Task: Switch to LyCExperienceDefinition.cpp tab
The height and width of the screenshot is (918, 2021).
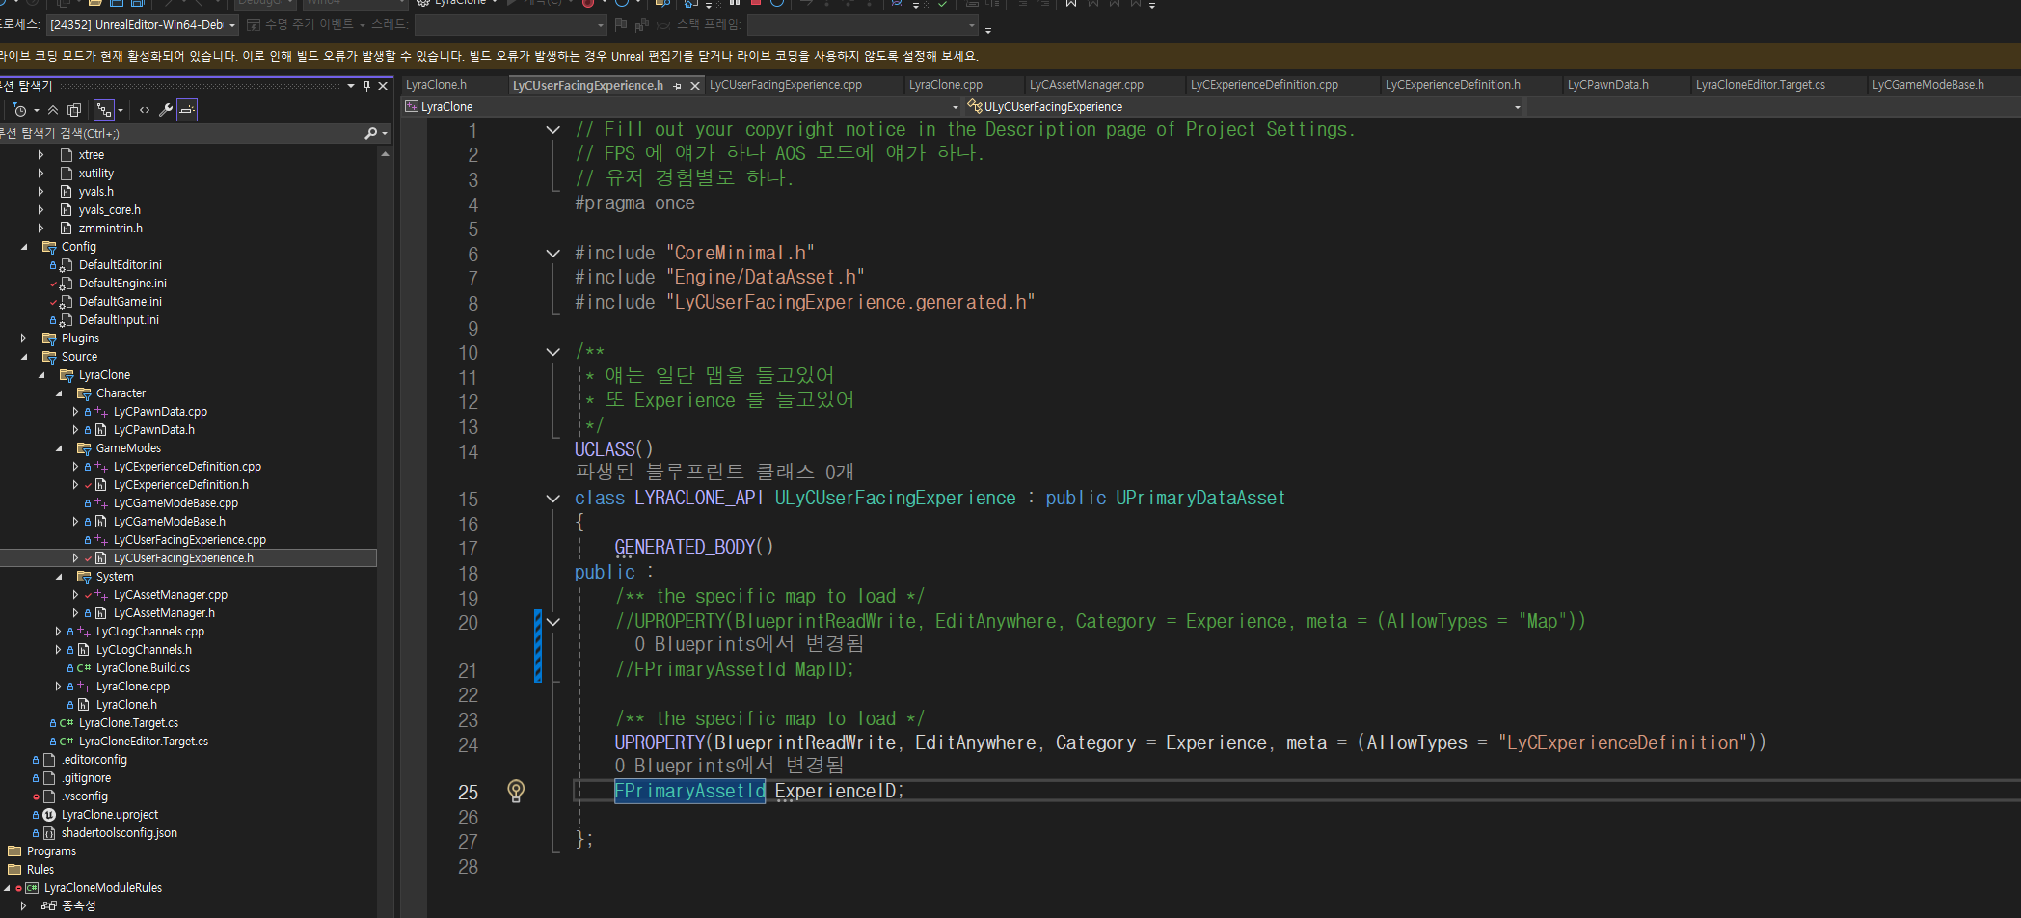Action: (x=1264, y=85)
